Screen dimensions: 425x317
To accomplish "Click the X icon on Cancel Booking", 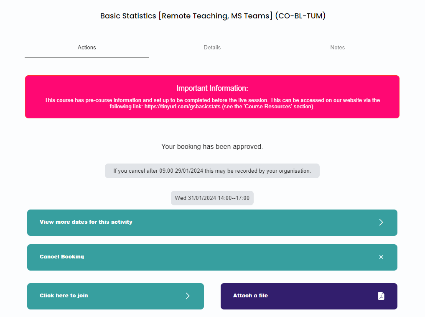I will [x=381, y=257].
